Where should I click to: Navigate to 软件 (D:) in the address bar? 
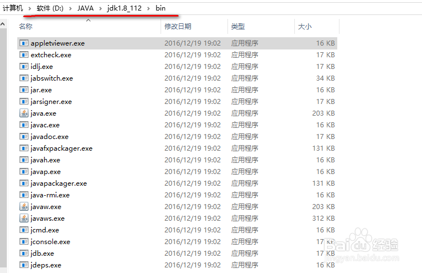[50, 8]
